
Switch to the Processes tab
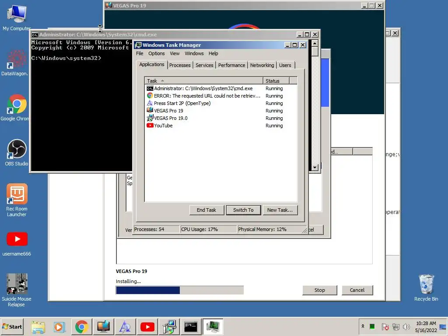tap(180, 65)
